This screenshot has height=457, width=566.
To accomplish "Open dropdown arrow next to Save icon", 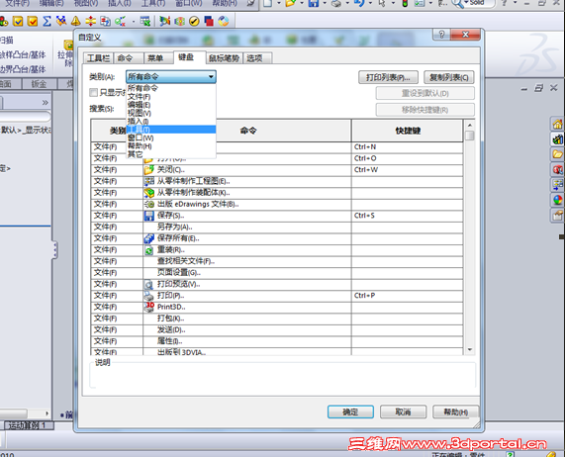I will tap(325, 3).
